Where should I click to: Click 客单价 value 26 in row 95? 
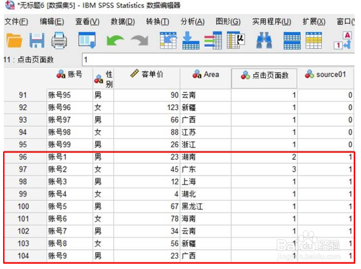147,145
